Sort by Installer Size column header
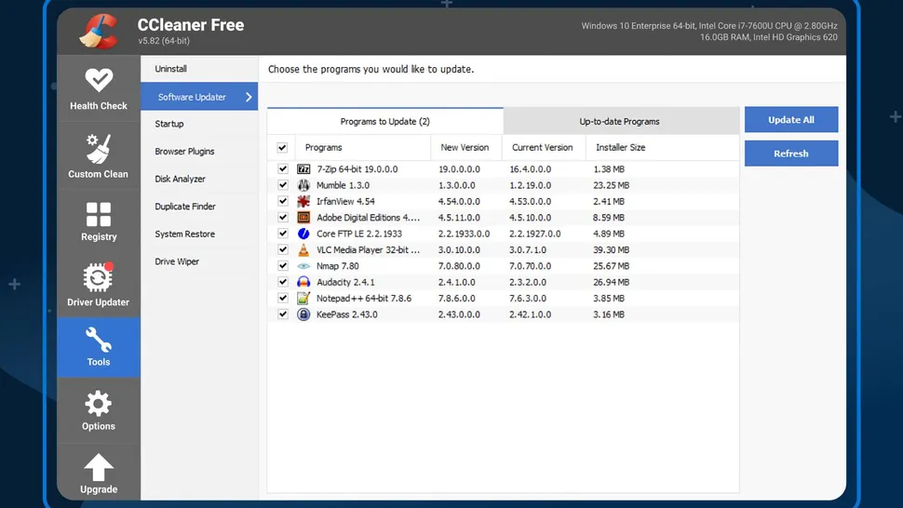The width and height of the screenshot is (903, 508). (x=620, y=148)
